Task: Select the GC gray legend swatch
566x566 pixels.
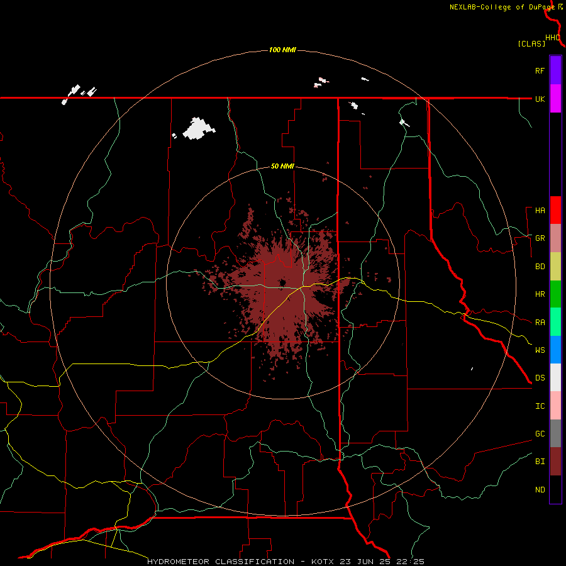Action: 555,433
